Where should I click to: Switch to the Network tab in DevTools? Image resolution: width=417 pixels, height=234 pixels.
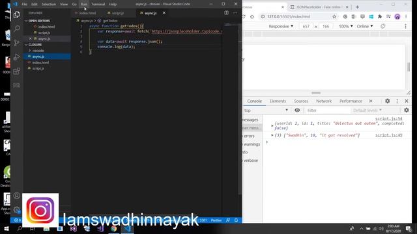pos(324,101)
